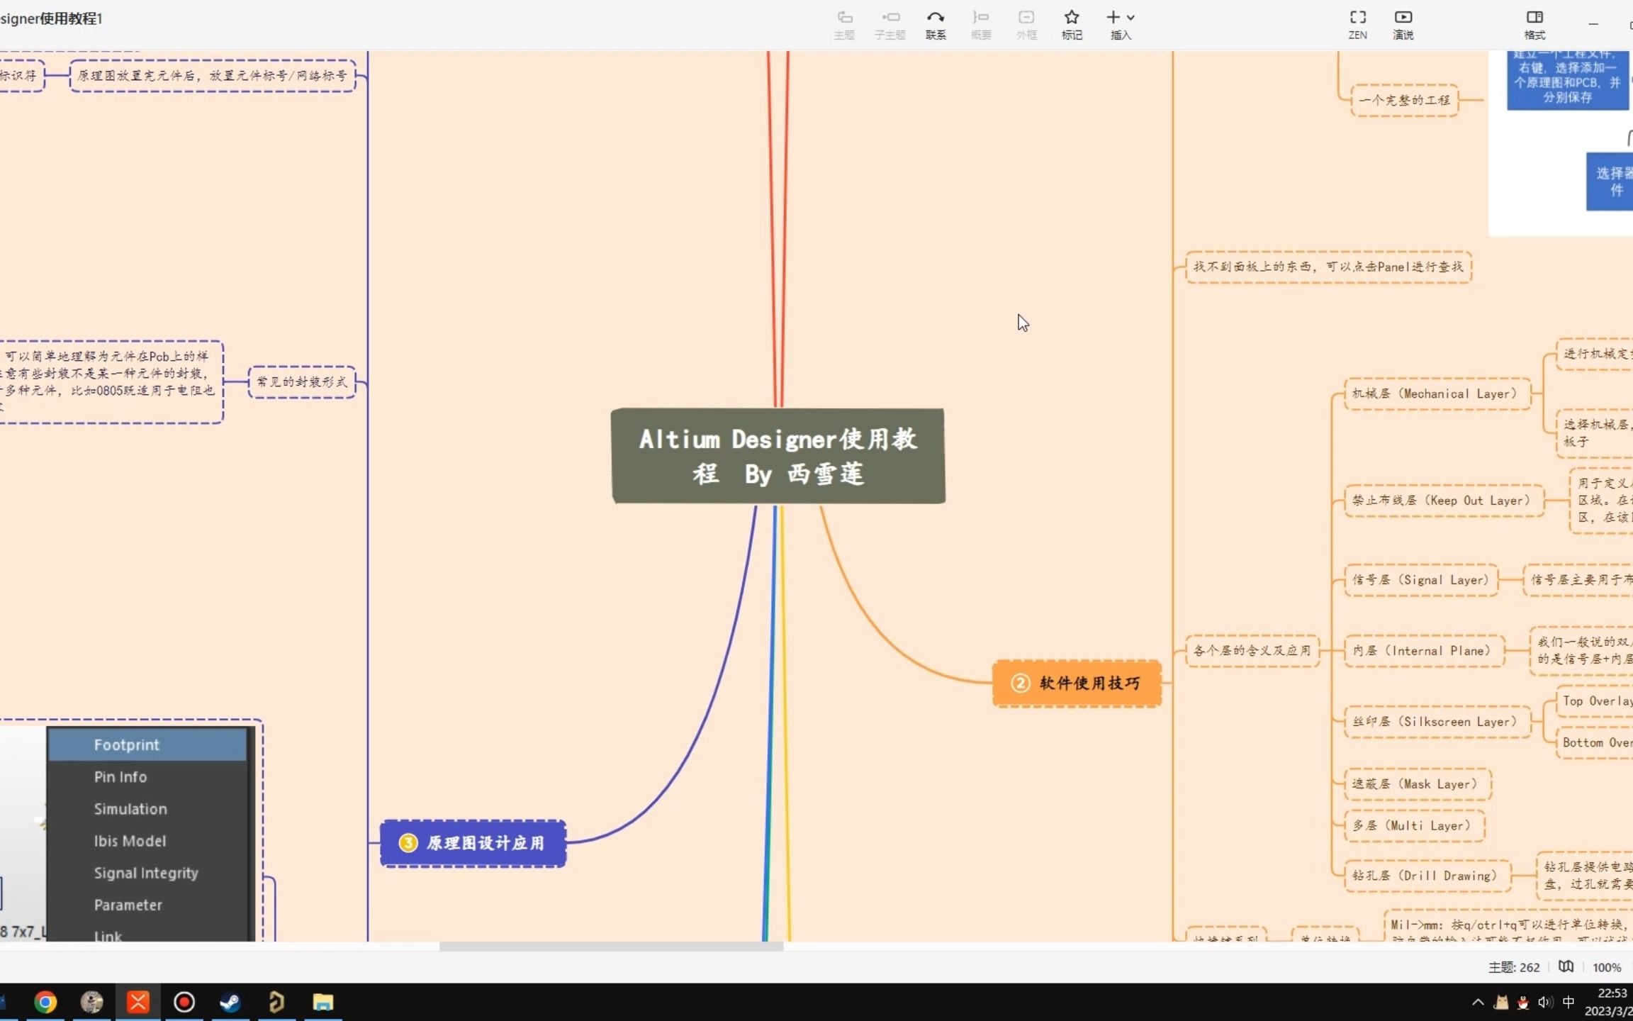
Task: Select the 原理图设计应用 purple topic
Action: coord(473,843)
